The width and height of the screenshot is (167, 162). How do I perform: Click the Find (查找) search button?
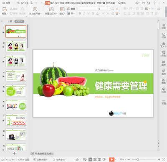click(122, 3)
